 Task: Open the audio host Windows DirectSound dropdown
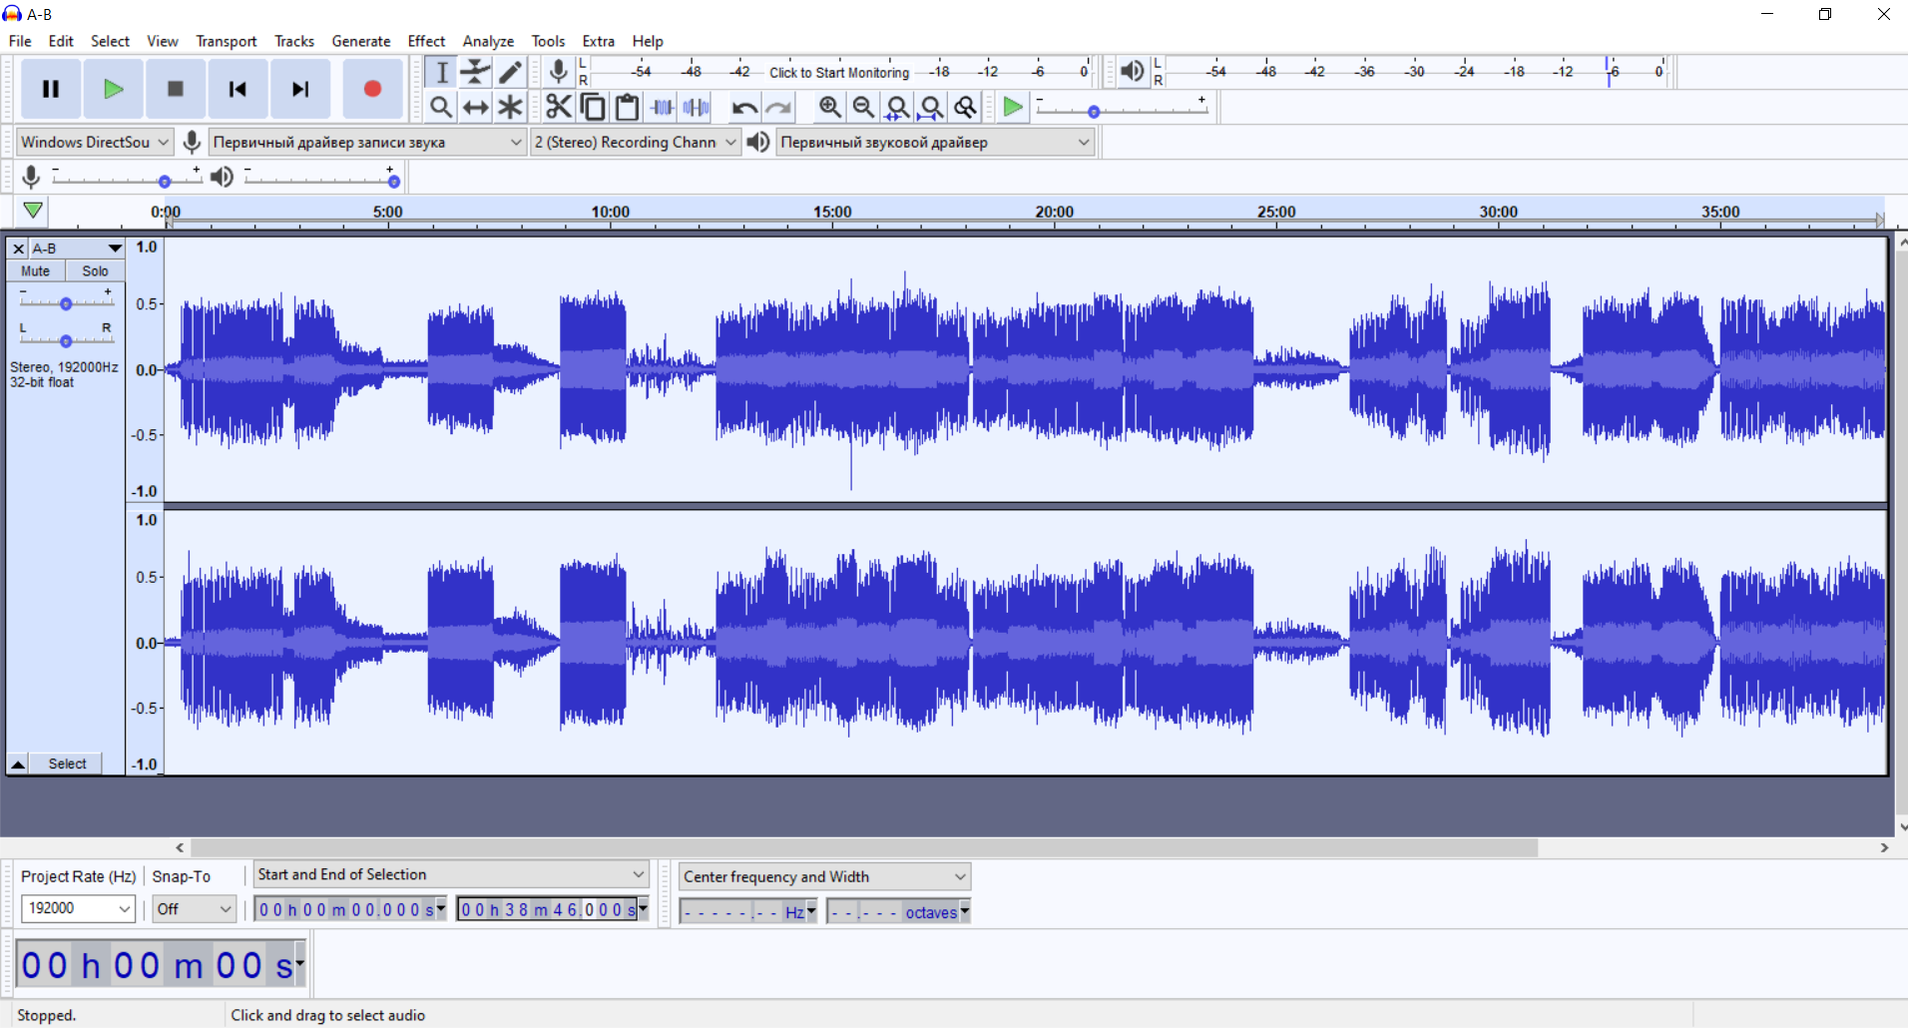pos(95,142)
